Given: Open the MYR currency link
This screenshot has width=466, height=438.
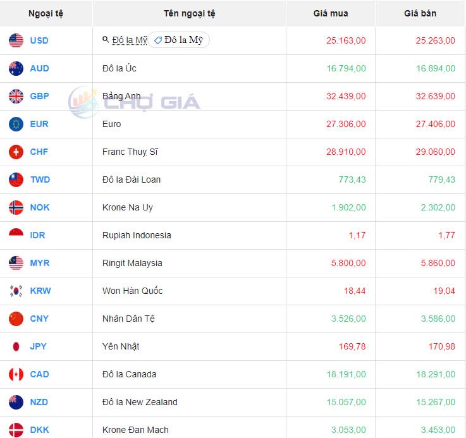Looking at the screenshot, I should 40,263.
